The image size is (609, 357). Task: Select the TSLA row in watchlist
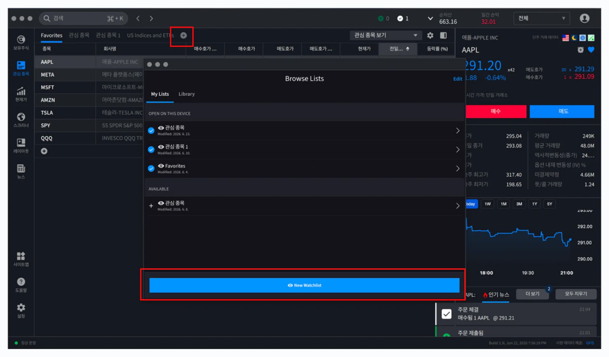pyautogui.click(x=89, y=113)
